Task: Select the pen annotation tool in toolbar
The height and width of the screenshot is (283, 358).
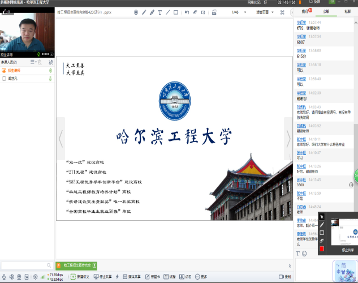Action: coord(144,12)
